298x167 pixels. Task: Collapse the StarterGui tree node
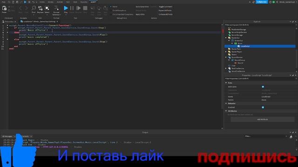tap(226, 38)
